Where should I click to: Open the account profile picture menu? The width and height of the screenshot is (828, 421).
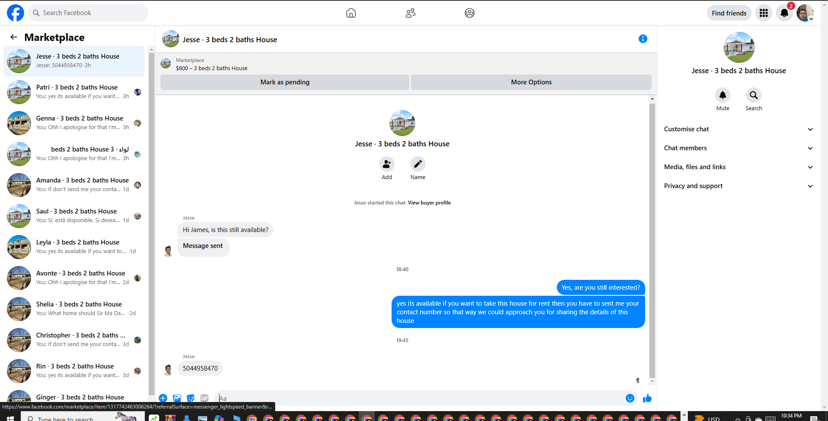pyautogui.click(x=805, y=13)
